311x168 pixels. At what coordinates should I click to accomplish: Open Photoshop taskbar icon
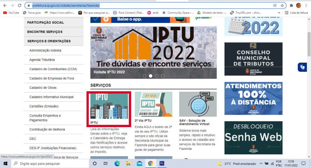pyautogui.click(x=162, y=163)
